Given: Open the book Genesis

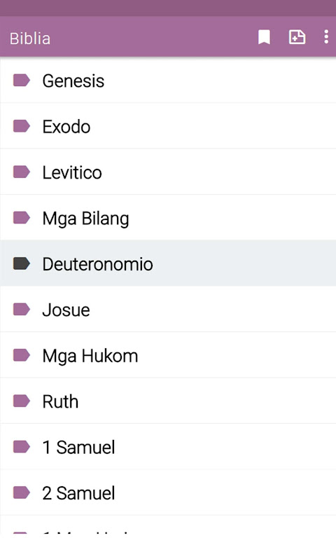Looking at the screenshot, I should [x=168, y=81].
